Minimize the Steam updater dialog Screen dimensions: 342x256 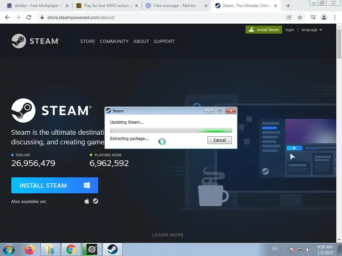click(209, 111)
